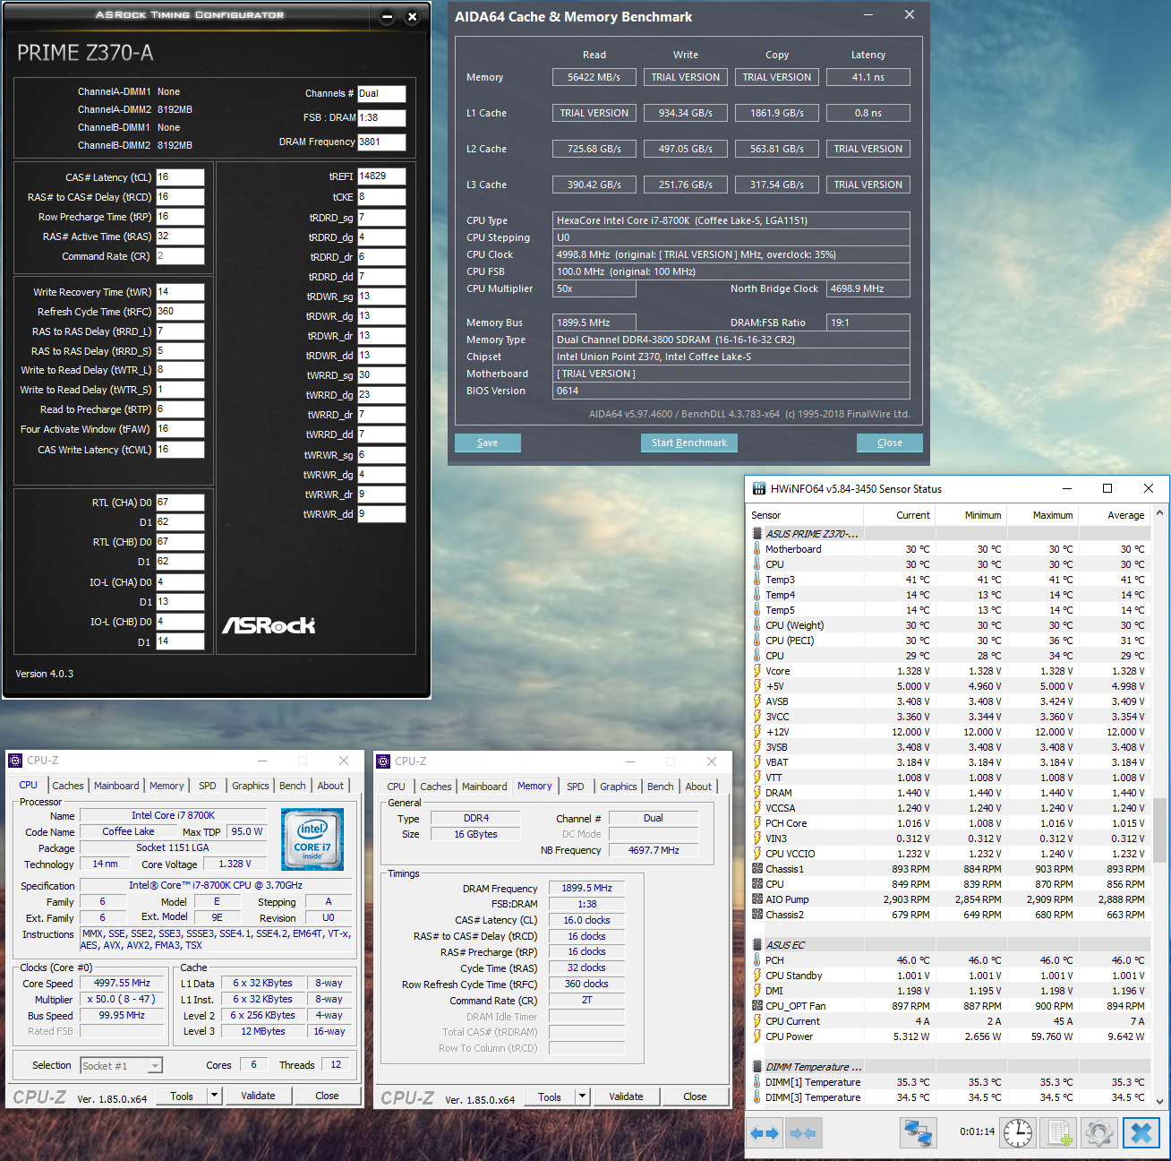The image size is (1171, 1161).
Task: Click the chip icon beside ASUS PRIME Z370 group
Action: click(757, 534)
